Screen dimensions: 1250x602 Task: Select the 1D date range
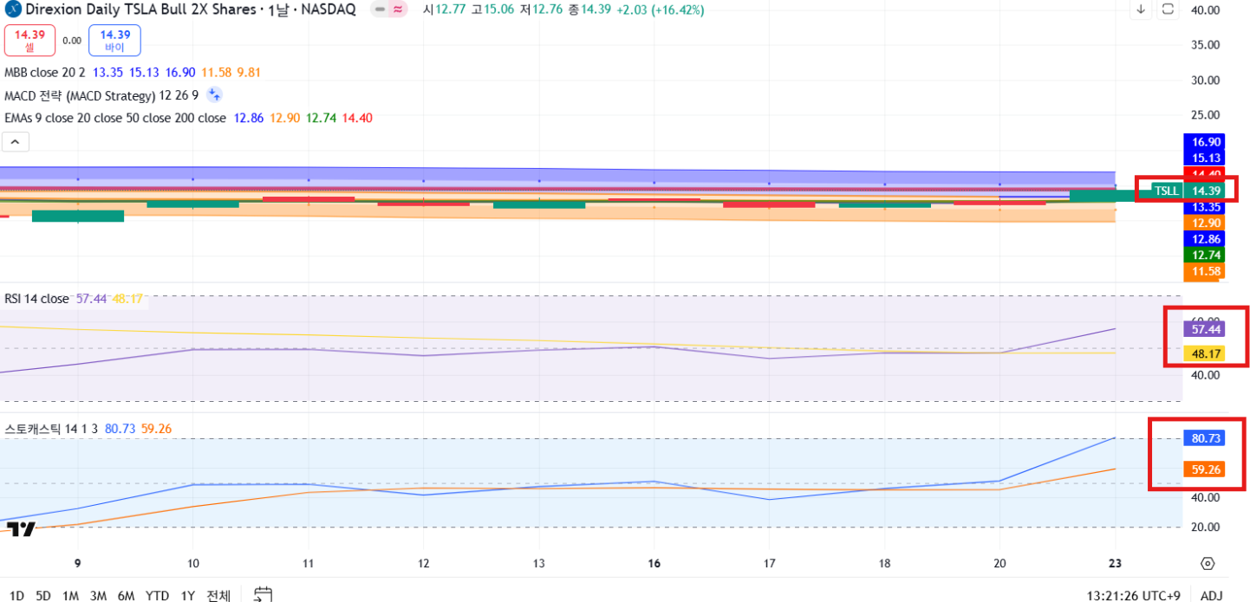point(16,596)
